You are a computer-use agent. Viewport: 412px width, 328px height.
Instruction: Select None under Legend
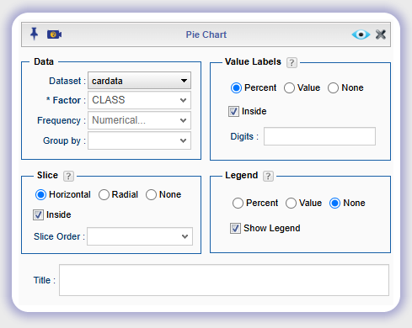334,203
